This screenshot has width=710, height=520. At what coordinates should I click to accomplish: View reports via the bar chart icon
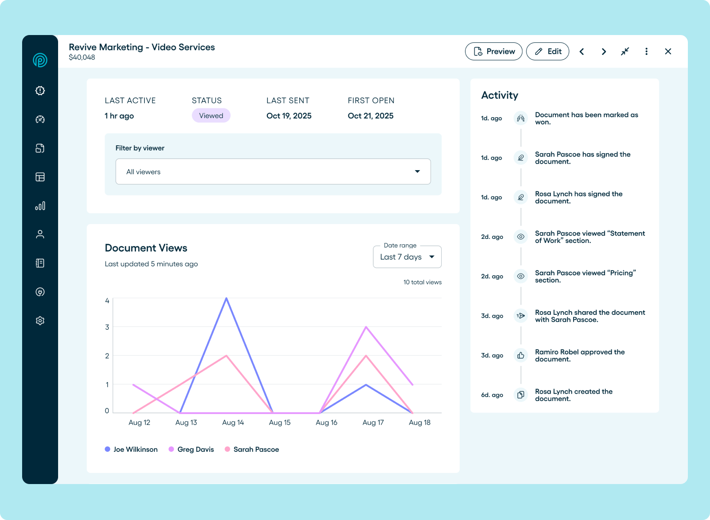[x=40, y=206]
